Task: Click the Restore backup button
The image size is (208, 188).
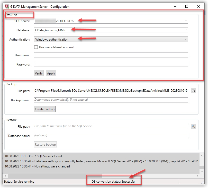Action: click(45, 145)
